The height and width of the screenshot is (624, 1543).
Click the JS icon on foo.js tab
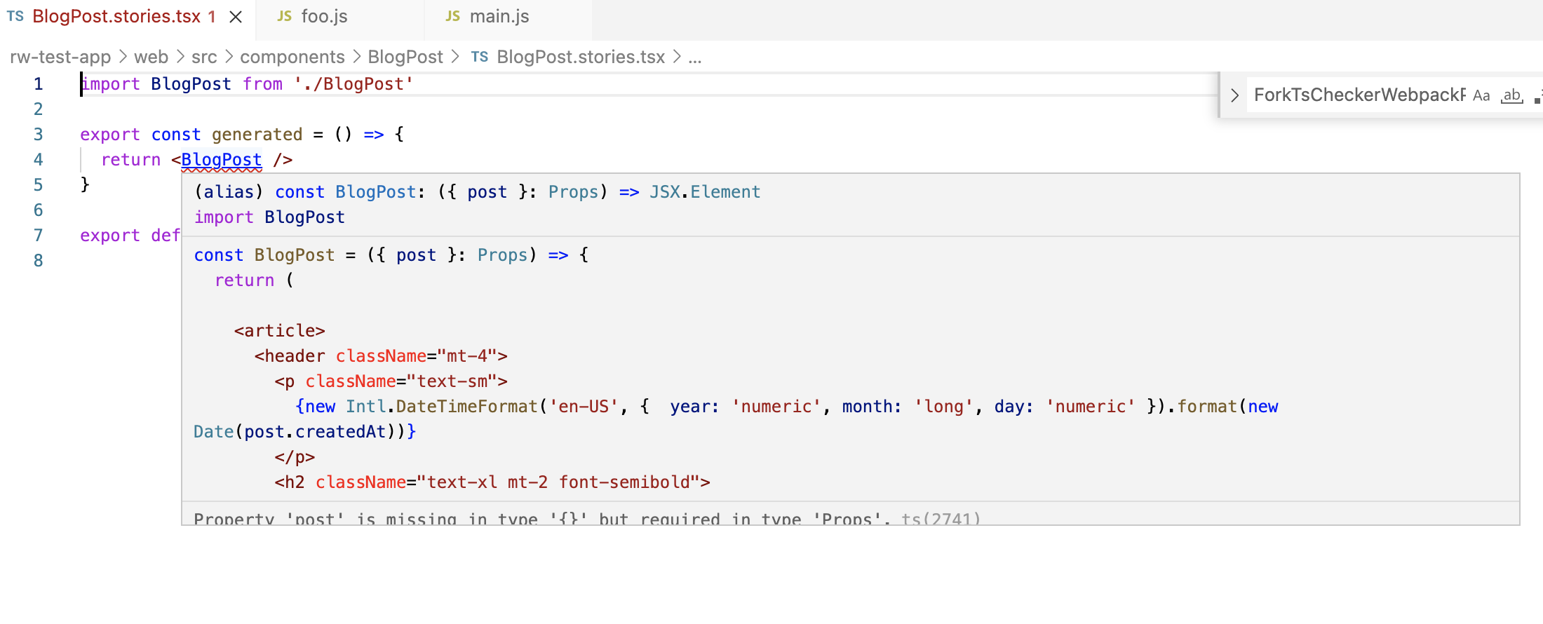[x=284, y=16]
